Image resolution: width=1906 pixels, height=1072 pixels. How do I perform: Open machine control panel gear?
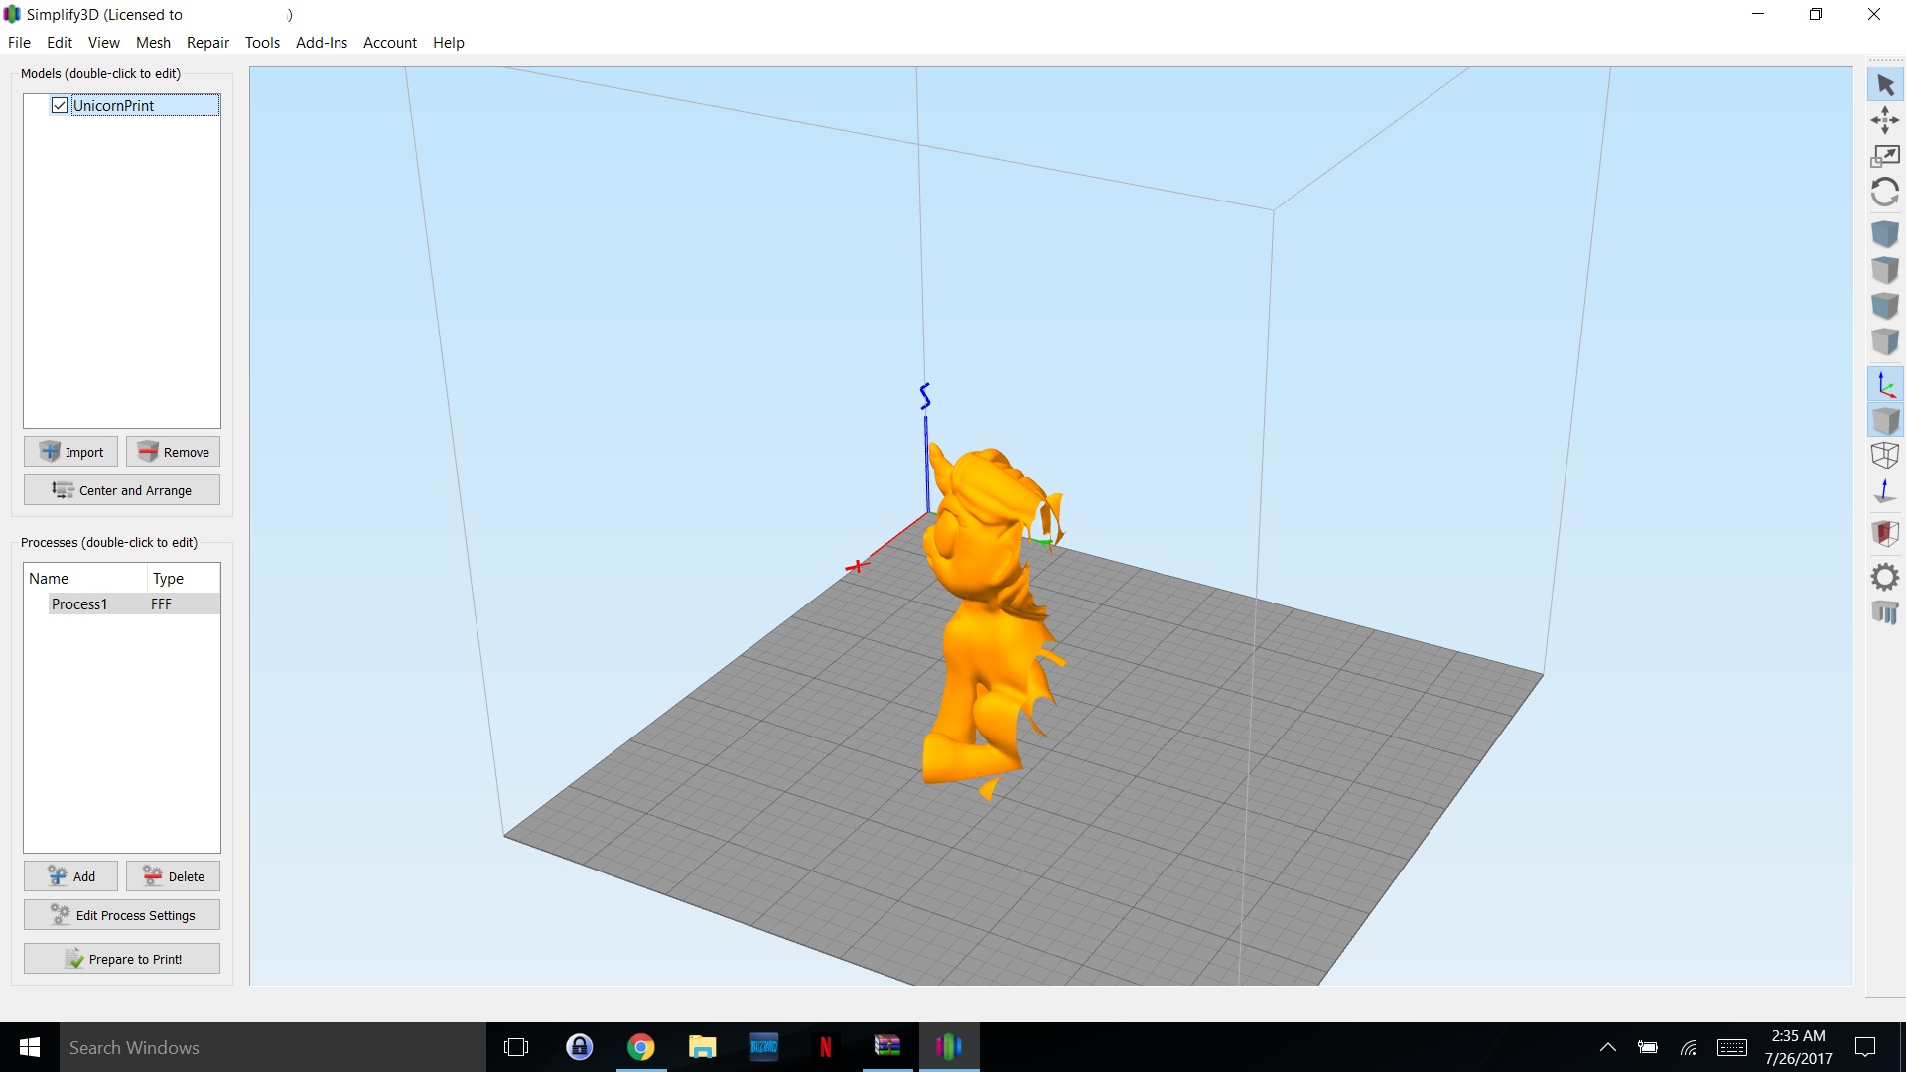[x=1885, y=577]
